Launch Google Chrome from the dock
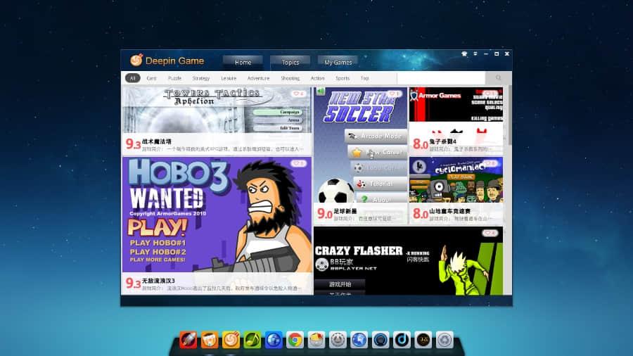633x356 pixels. tap(295, 340)
